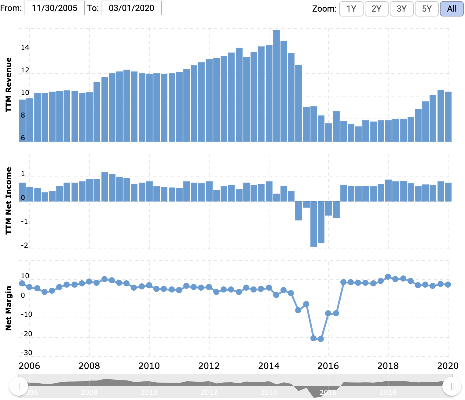This screenshot has height=400, width=465.
Task: Click the lowest TTM Net Income bar
Action: point(314,224)
